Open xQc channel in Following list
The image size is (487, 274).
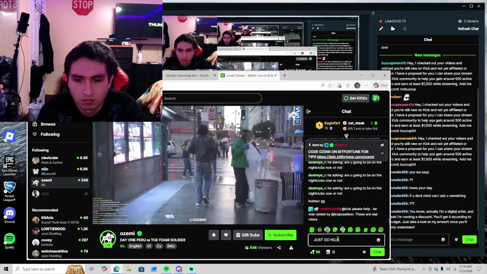point(60,171)
